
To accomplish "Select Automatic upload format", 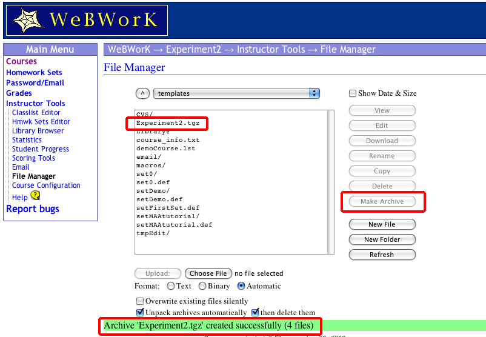I will 241,286.
